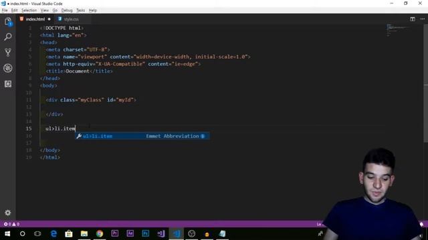Click the unsaved dot on index.html tab
The image size is (428, 240).
tap(49, 19)
